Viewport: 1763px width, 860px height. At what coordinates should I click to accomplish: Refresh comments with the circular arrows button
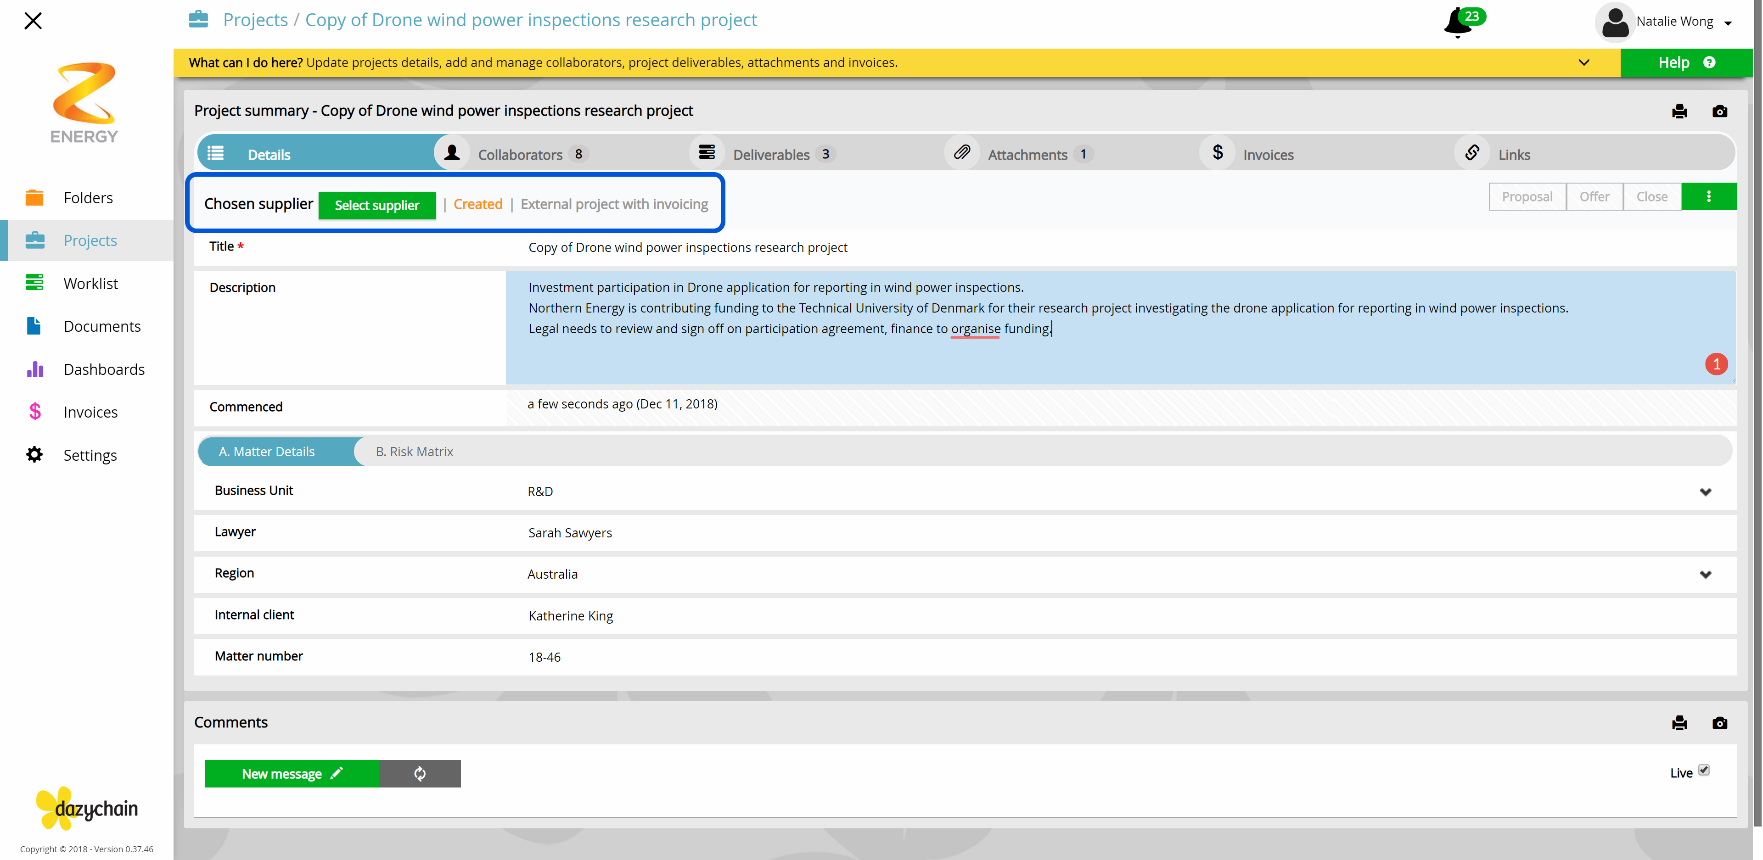tap(420, 774)
